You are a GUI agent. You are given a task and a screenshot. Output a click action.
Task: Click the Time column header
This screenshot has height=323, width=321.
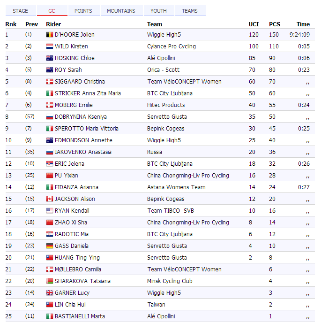[303, 24]
